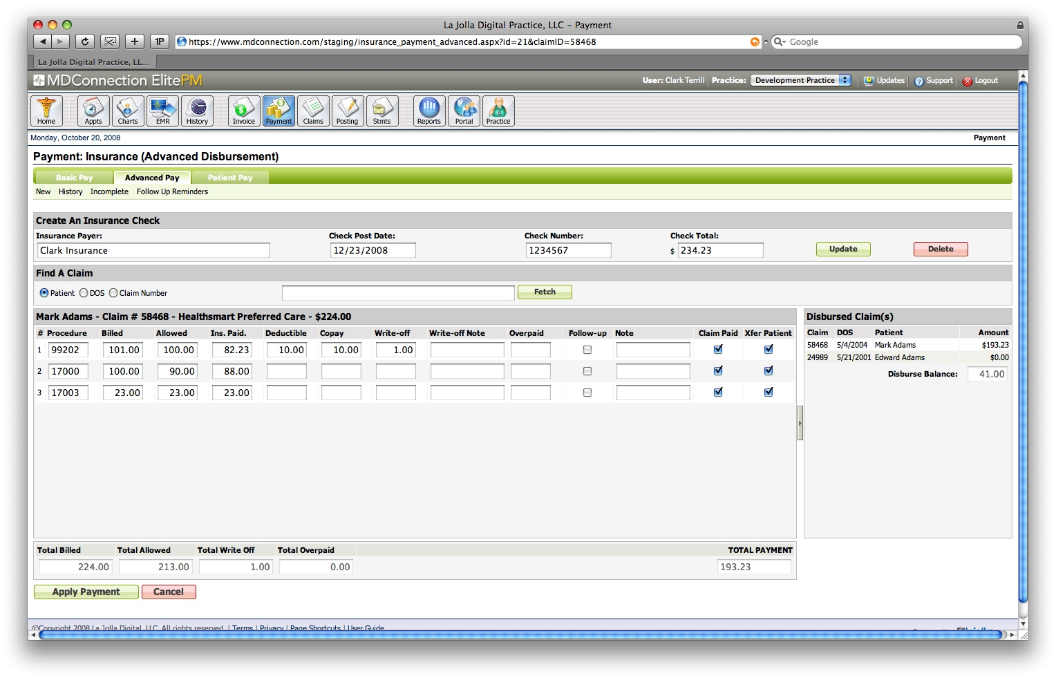Click the Support help icon
This screenshot has height=678, width=1056.
coord(919,81)
